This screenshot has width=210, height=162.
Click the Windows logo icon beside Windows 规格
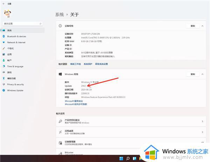60,74
